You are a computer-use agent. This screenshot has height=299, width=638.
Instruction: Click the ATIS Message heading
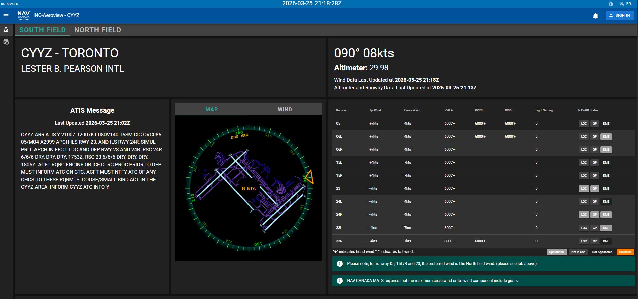point(92,111)
